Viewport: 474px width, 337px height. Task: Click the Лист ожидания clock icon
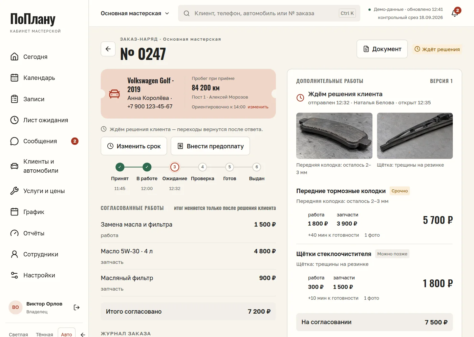[14, 120]
